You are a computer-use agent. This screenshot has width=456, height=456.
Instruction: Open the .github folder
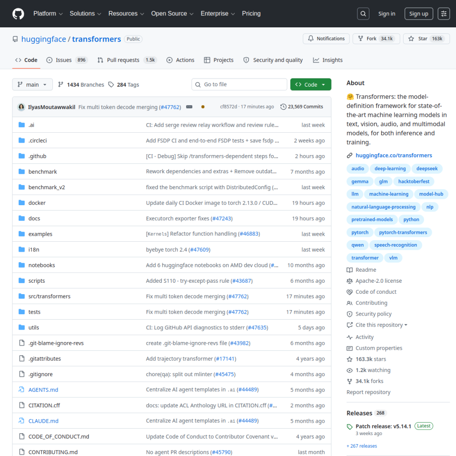[37, 156]
